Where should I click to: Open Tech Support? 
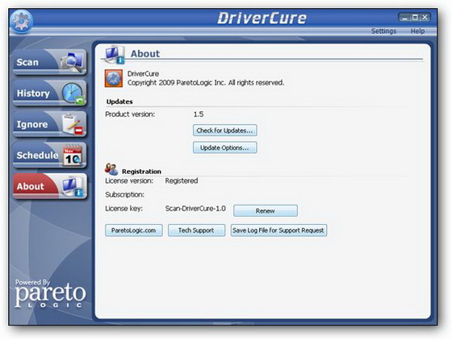coord(196,230)
